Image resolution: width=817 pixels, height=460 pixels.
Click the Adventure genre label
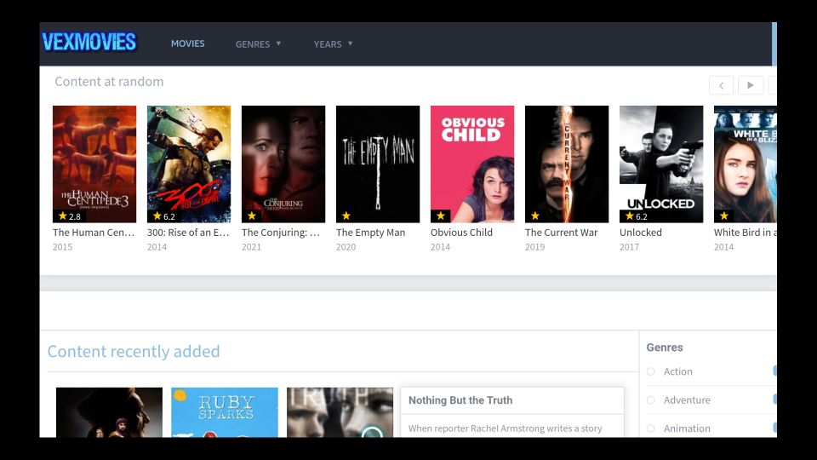(687, 400)
